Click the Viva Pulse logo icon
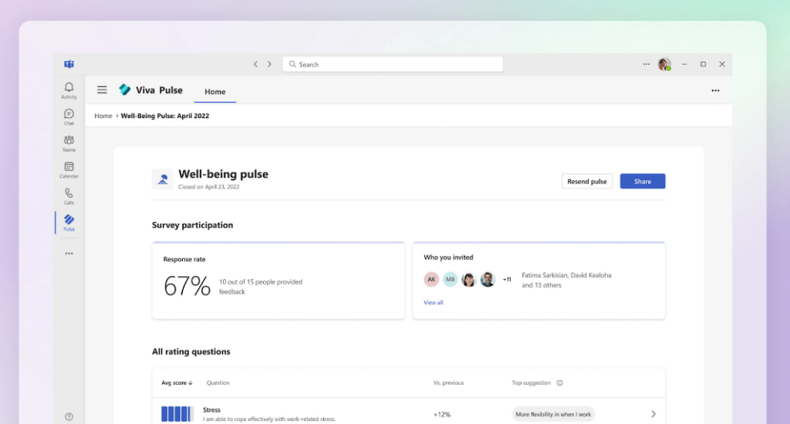This screenshot has height=424, width=790. click(125, 89)
